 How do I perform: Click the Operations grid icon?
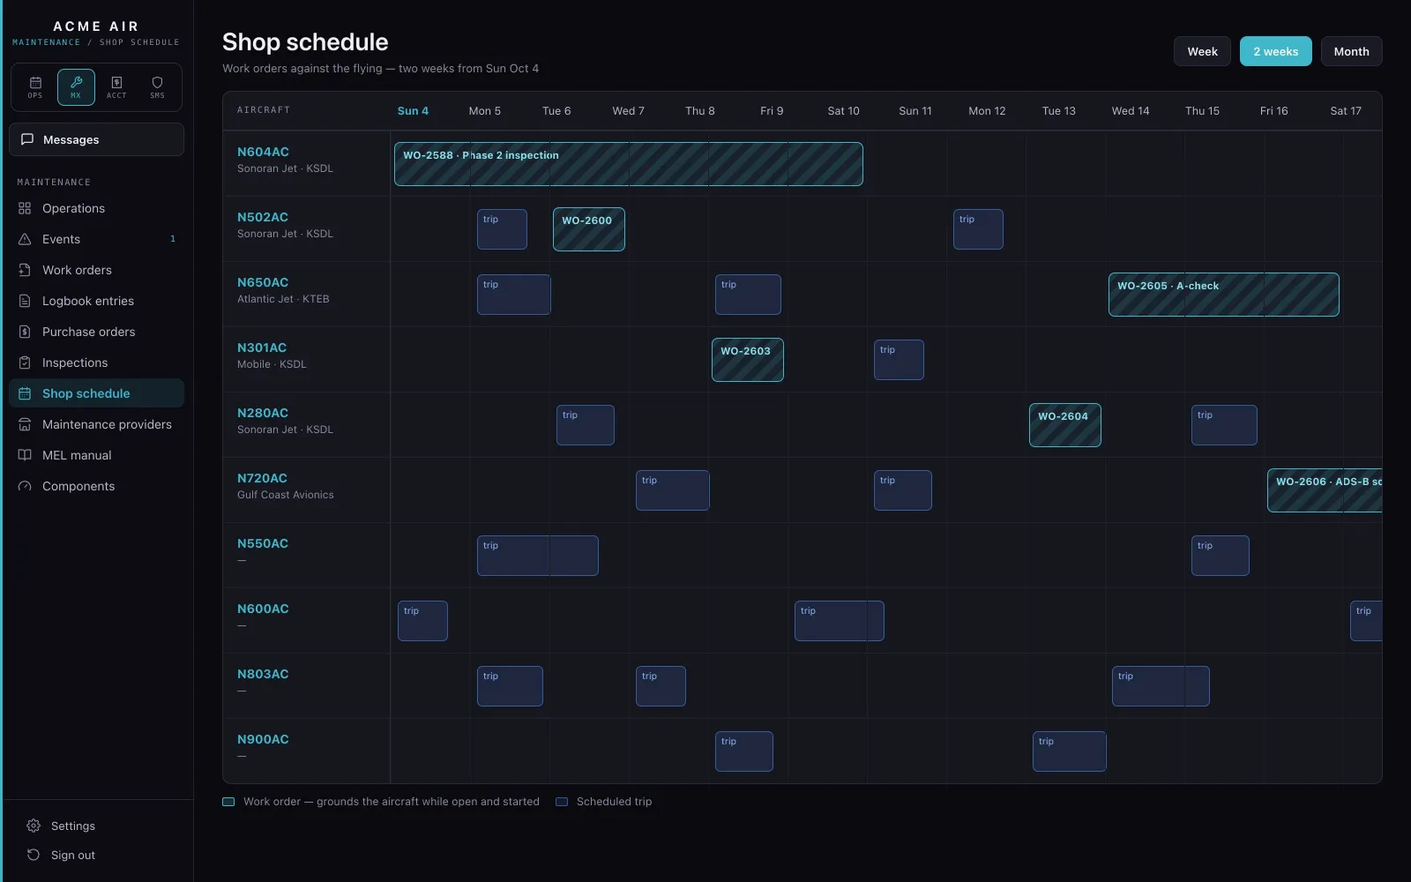(25, 208)
